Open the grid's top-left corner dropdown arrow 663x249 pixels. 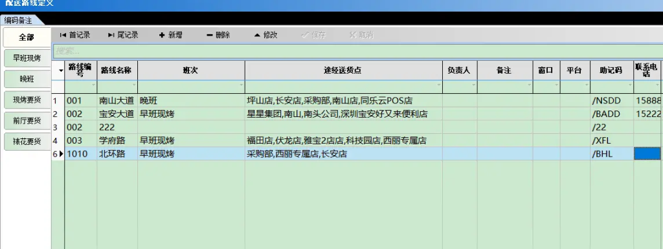(x=61, y=70)
